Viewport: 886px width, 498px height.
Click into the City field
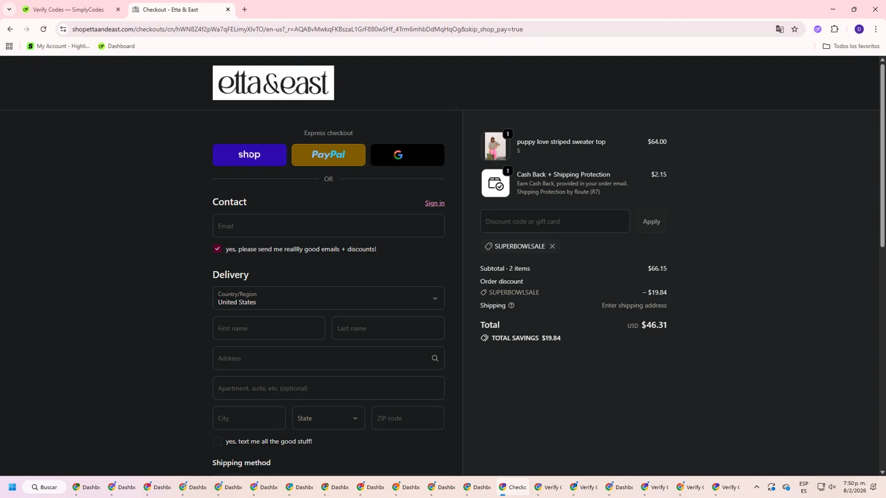pos(249,418)
